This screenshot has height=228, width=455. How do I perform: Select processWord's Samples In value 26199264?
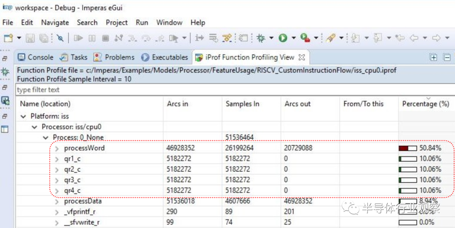239,148
